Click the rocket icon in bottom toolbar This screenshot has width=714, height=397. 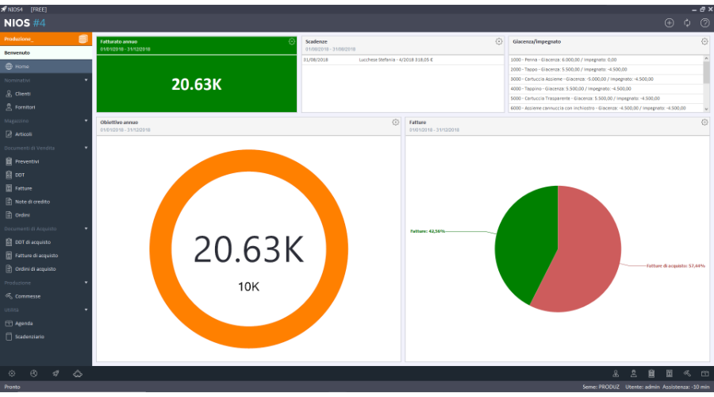coord(56,373)
